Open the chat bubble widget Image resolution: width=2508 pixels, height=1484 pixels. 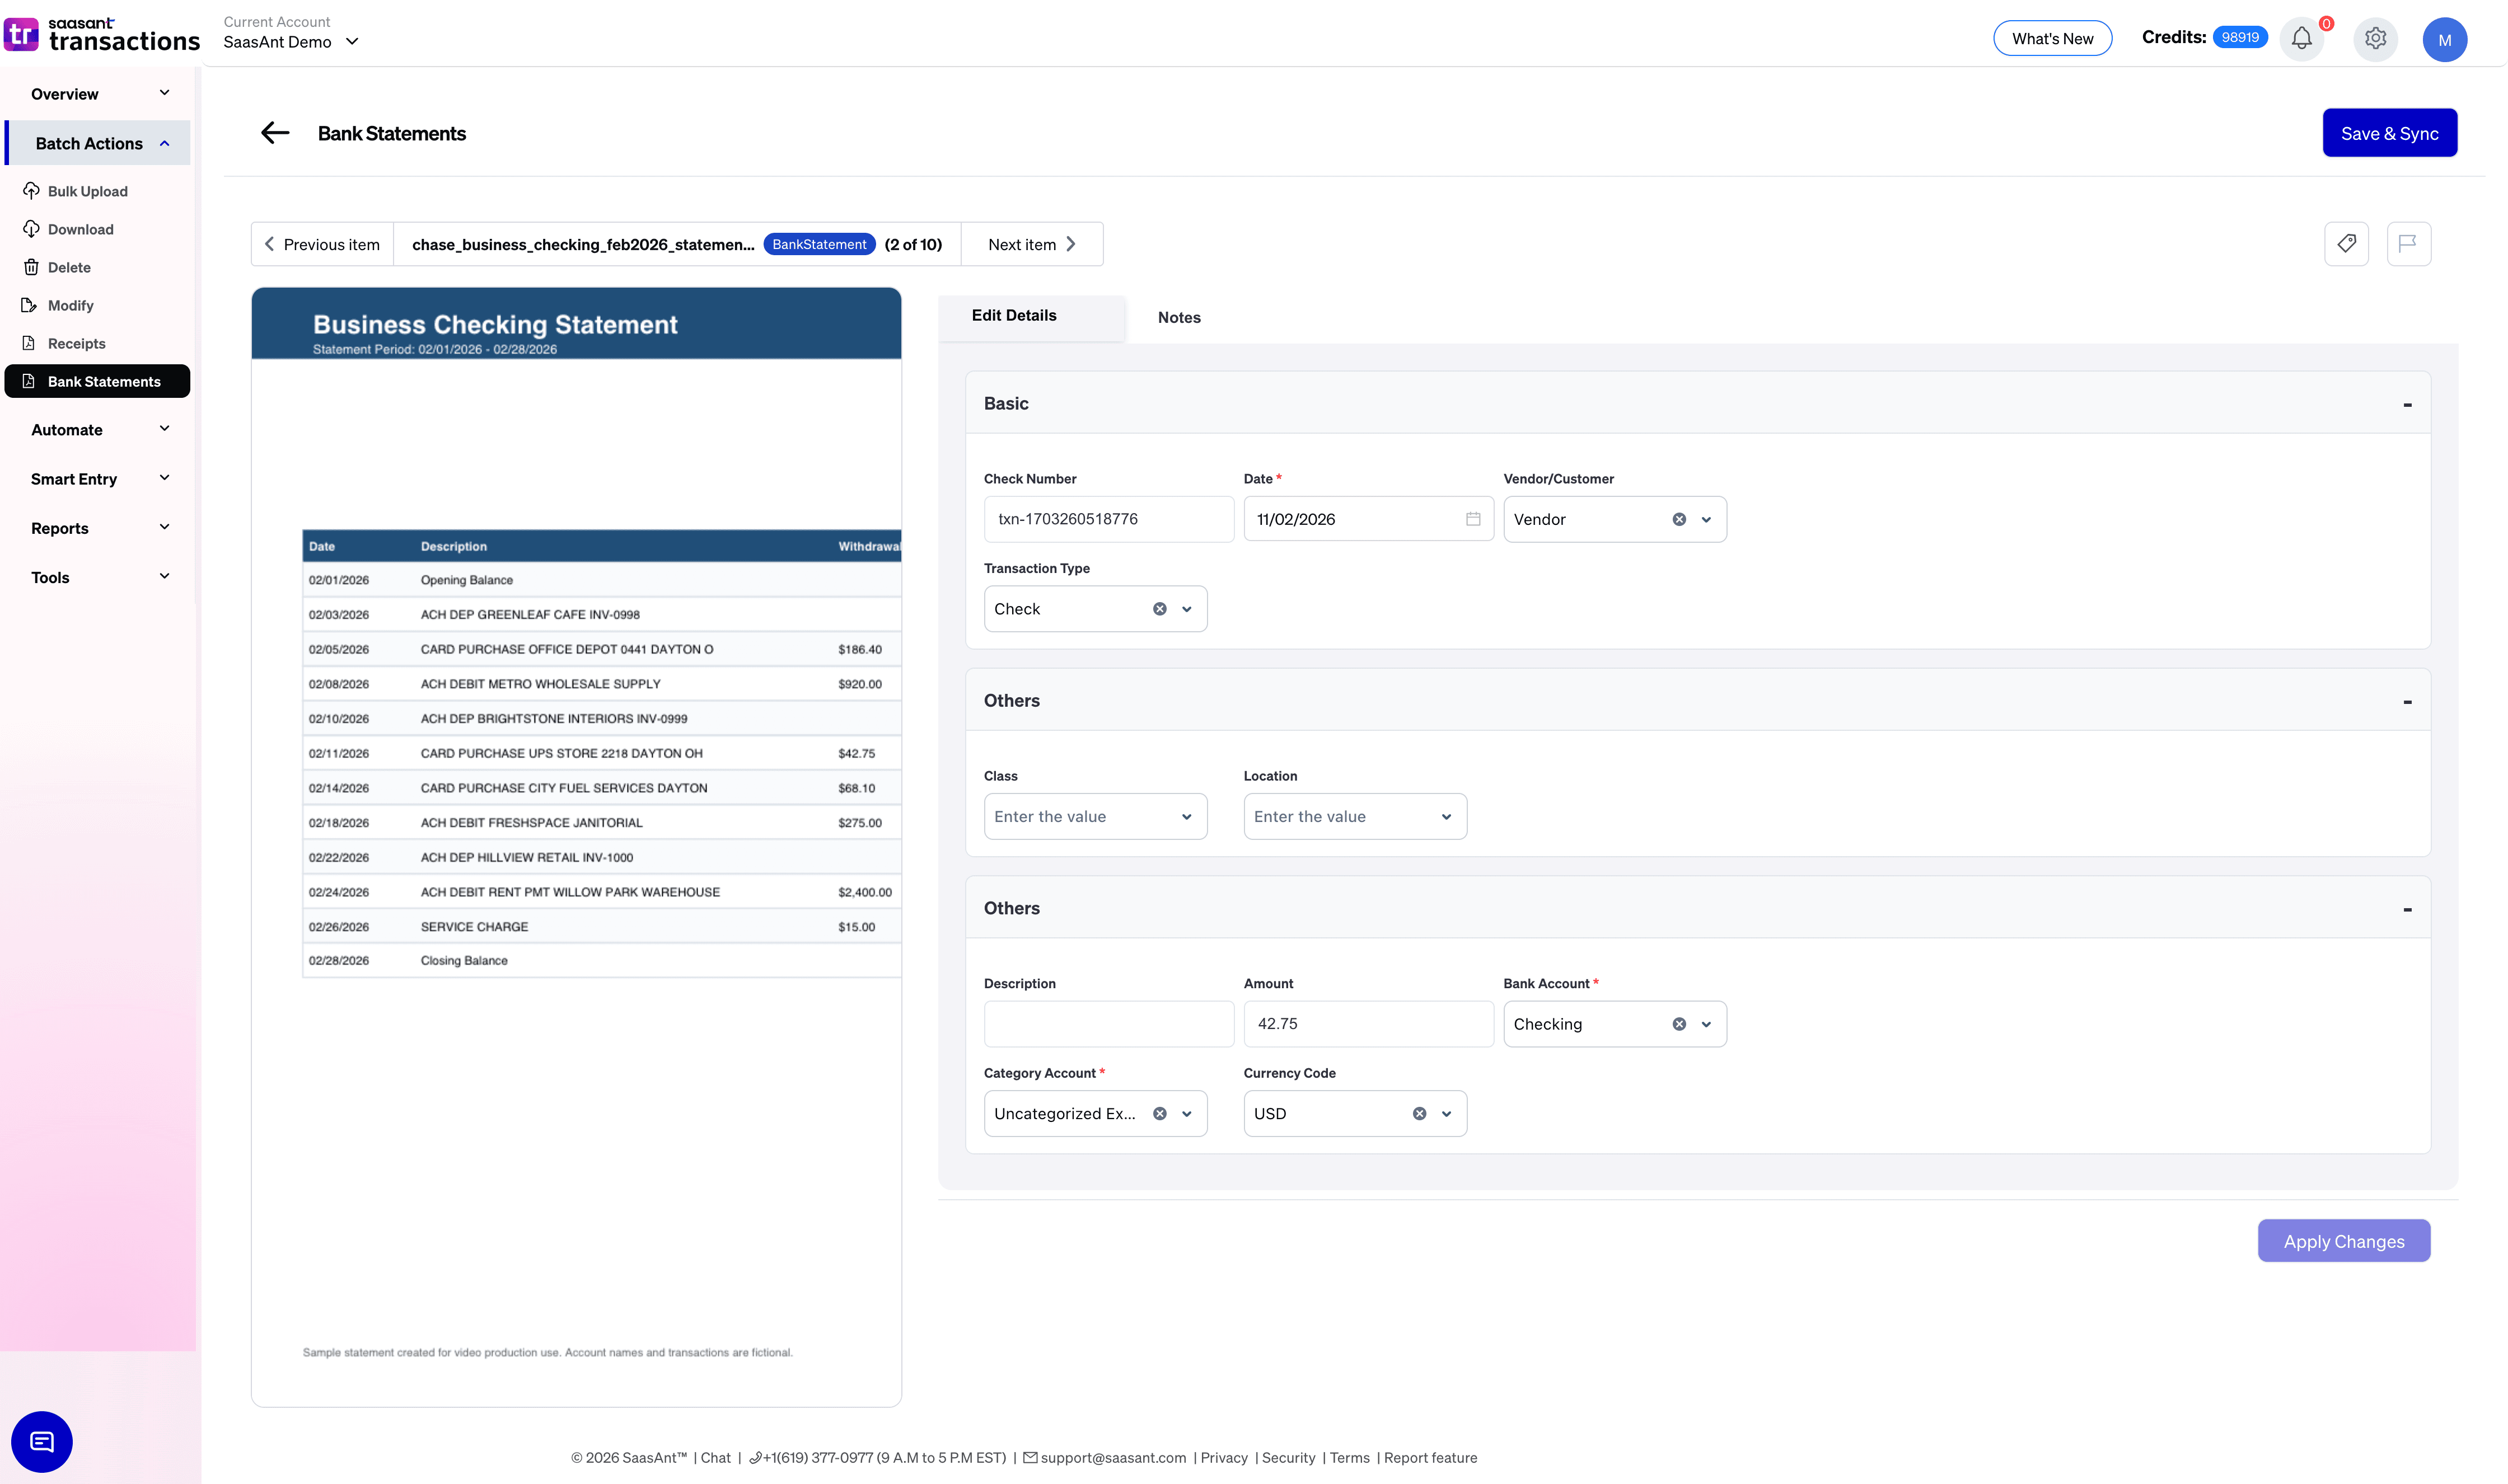tap(42, 1441)
